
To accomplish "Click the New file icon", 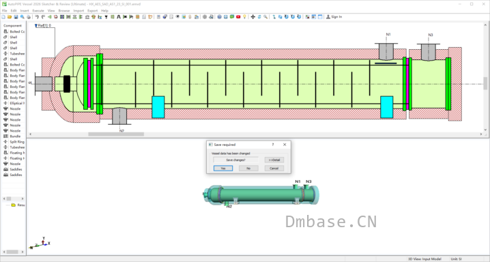I will (3, 17).
